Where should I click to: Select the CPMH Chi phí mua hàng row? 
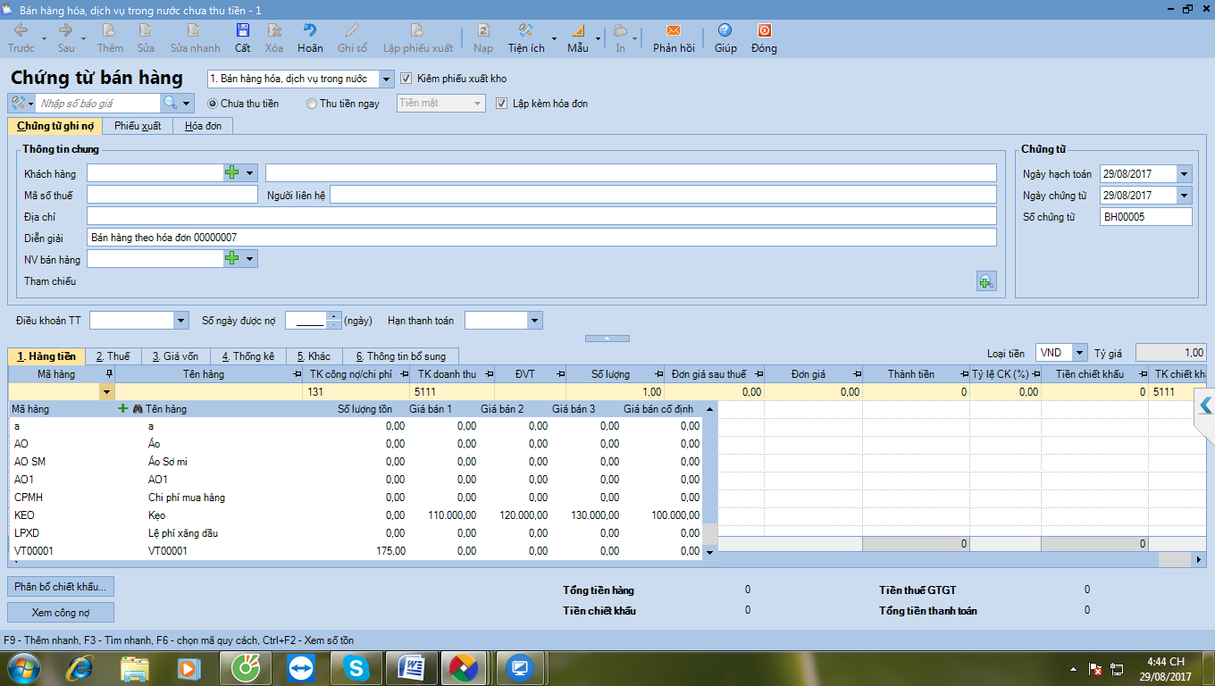[x=357, y=498]
